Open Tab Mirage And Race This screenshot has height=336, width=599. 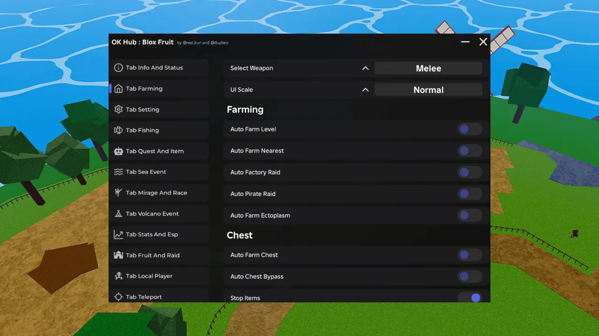159,193
